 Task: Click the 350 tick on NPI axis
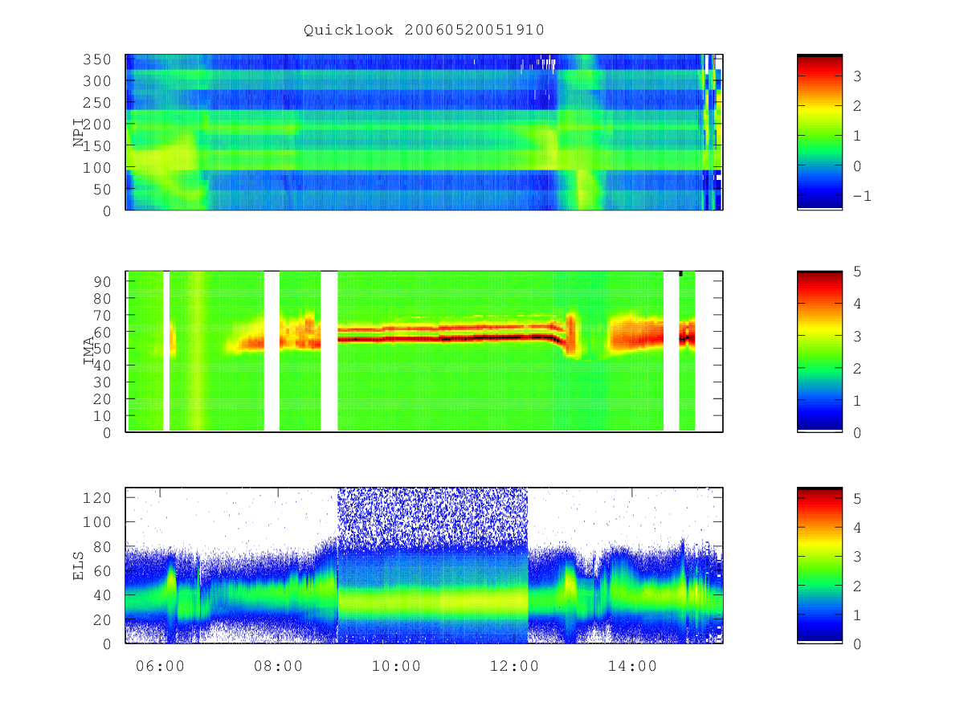98,59
